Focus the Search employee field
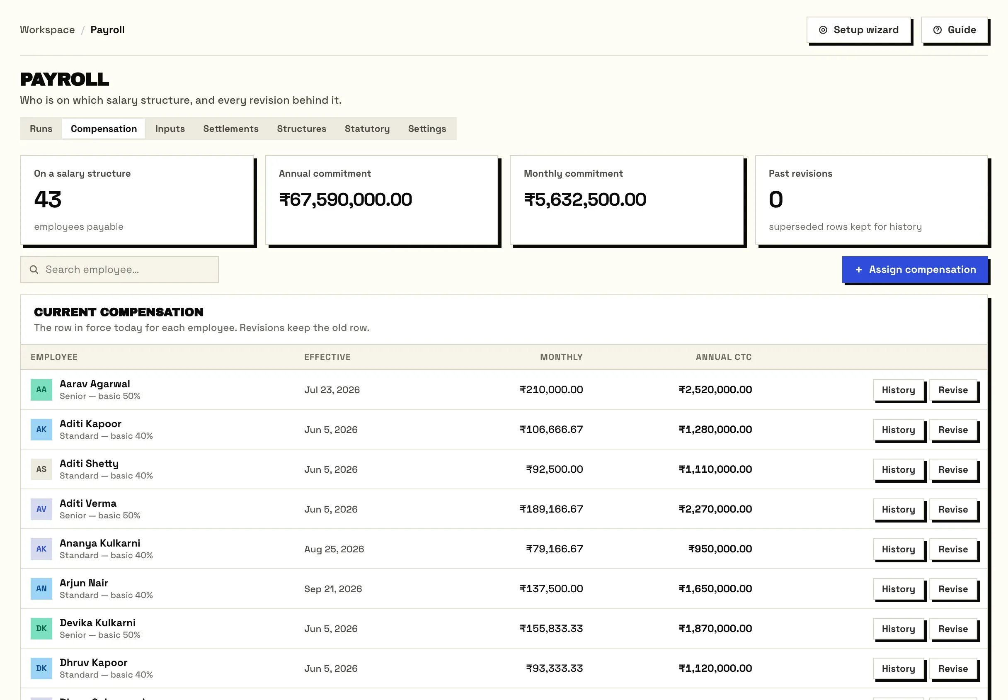 tap(119, 269)
